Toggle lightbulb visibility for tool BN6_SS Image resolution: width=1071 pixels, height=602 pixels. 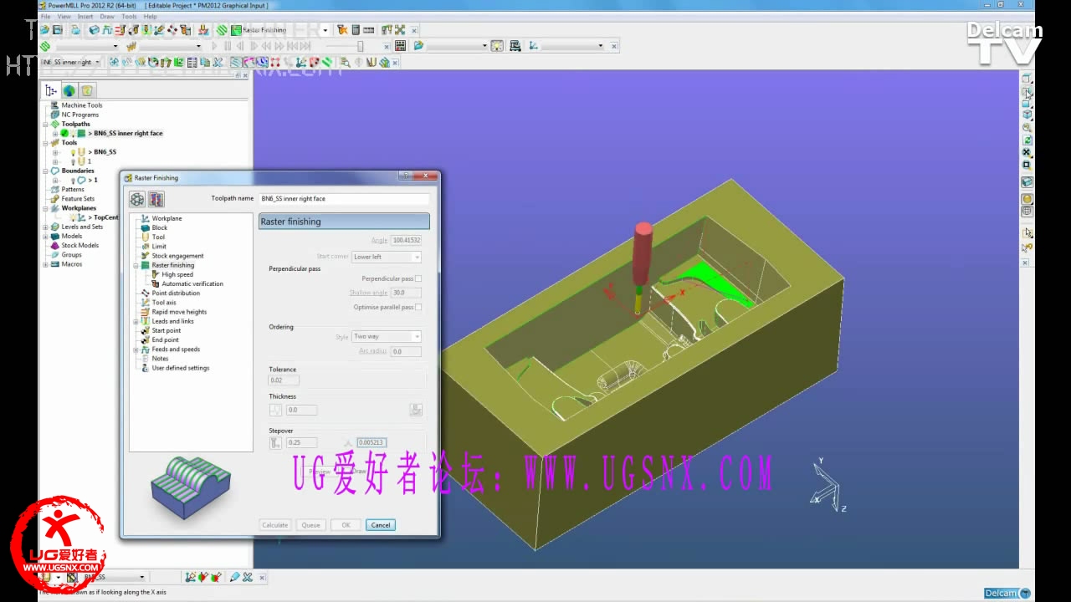[x=73, y=152]
